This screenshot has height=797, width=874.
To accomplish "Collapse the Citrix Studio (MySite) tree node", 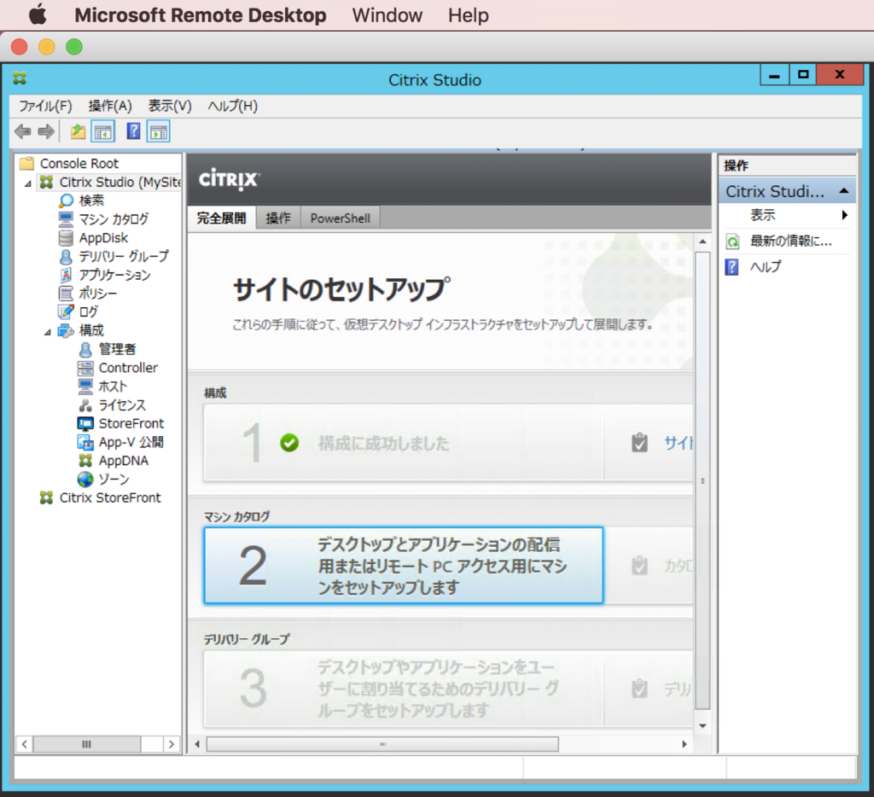I will coord(28,183).
